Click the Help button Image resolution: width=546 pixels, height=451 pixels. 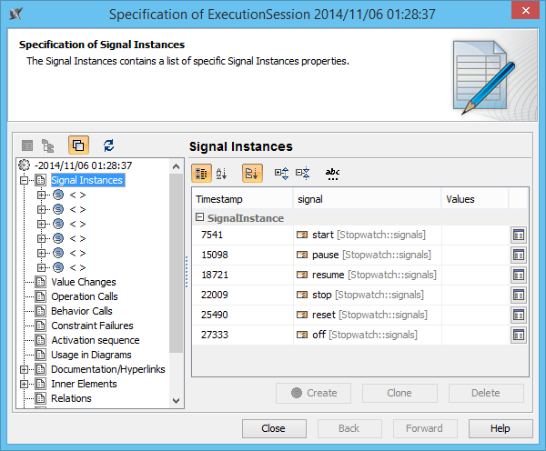[500, 428]
